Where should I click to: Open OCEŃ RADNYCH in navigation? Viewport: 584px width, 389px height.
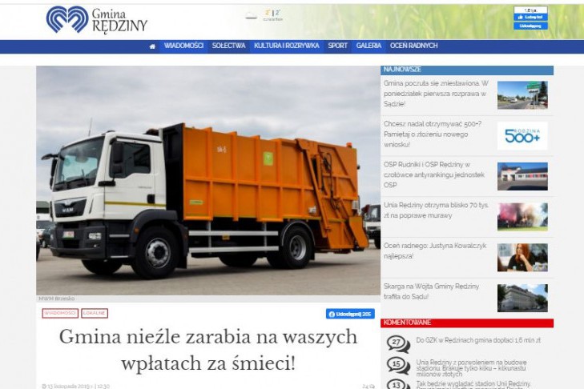(x=414, y=46)
